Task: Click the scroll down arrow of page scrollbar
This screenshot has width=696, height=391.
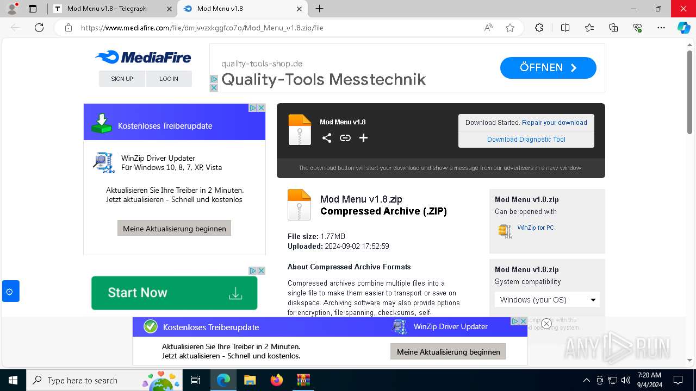Action: [689, 360]
